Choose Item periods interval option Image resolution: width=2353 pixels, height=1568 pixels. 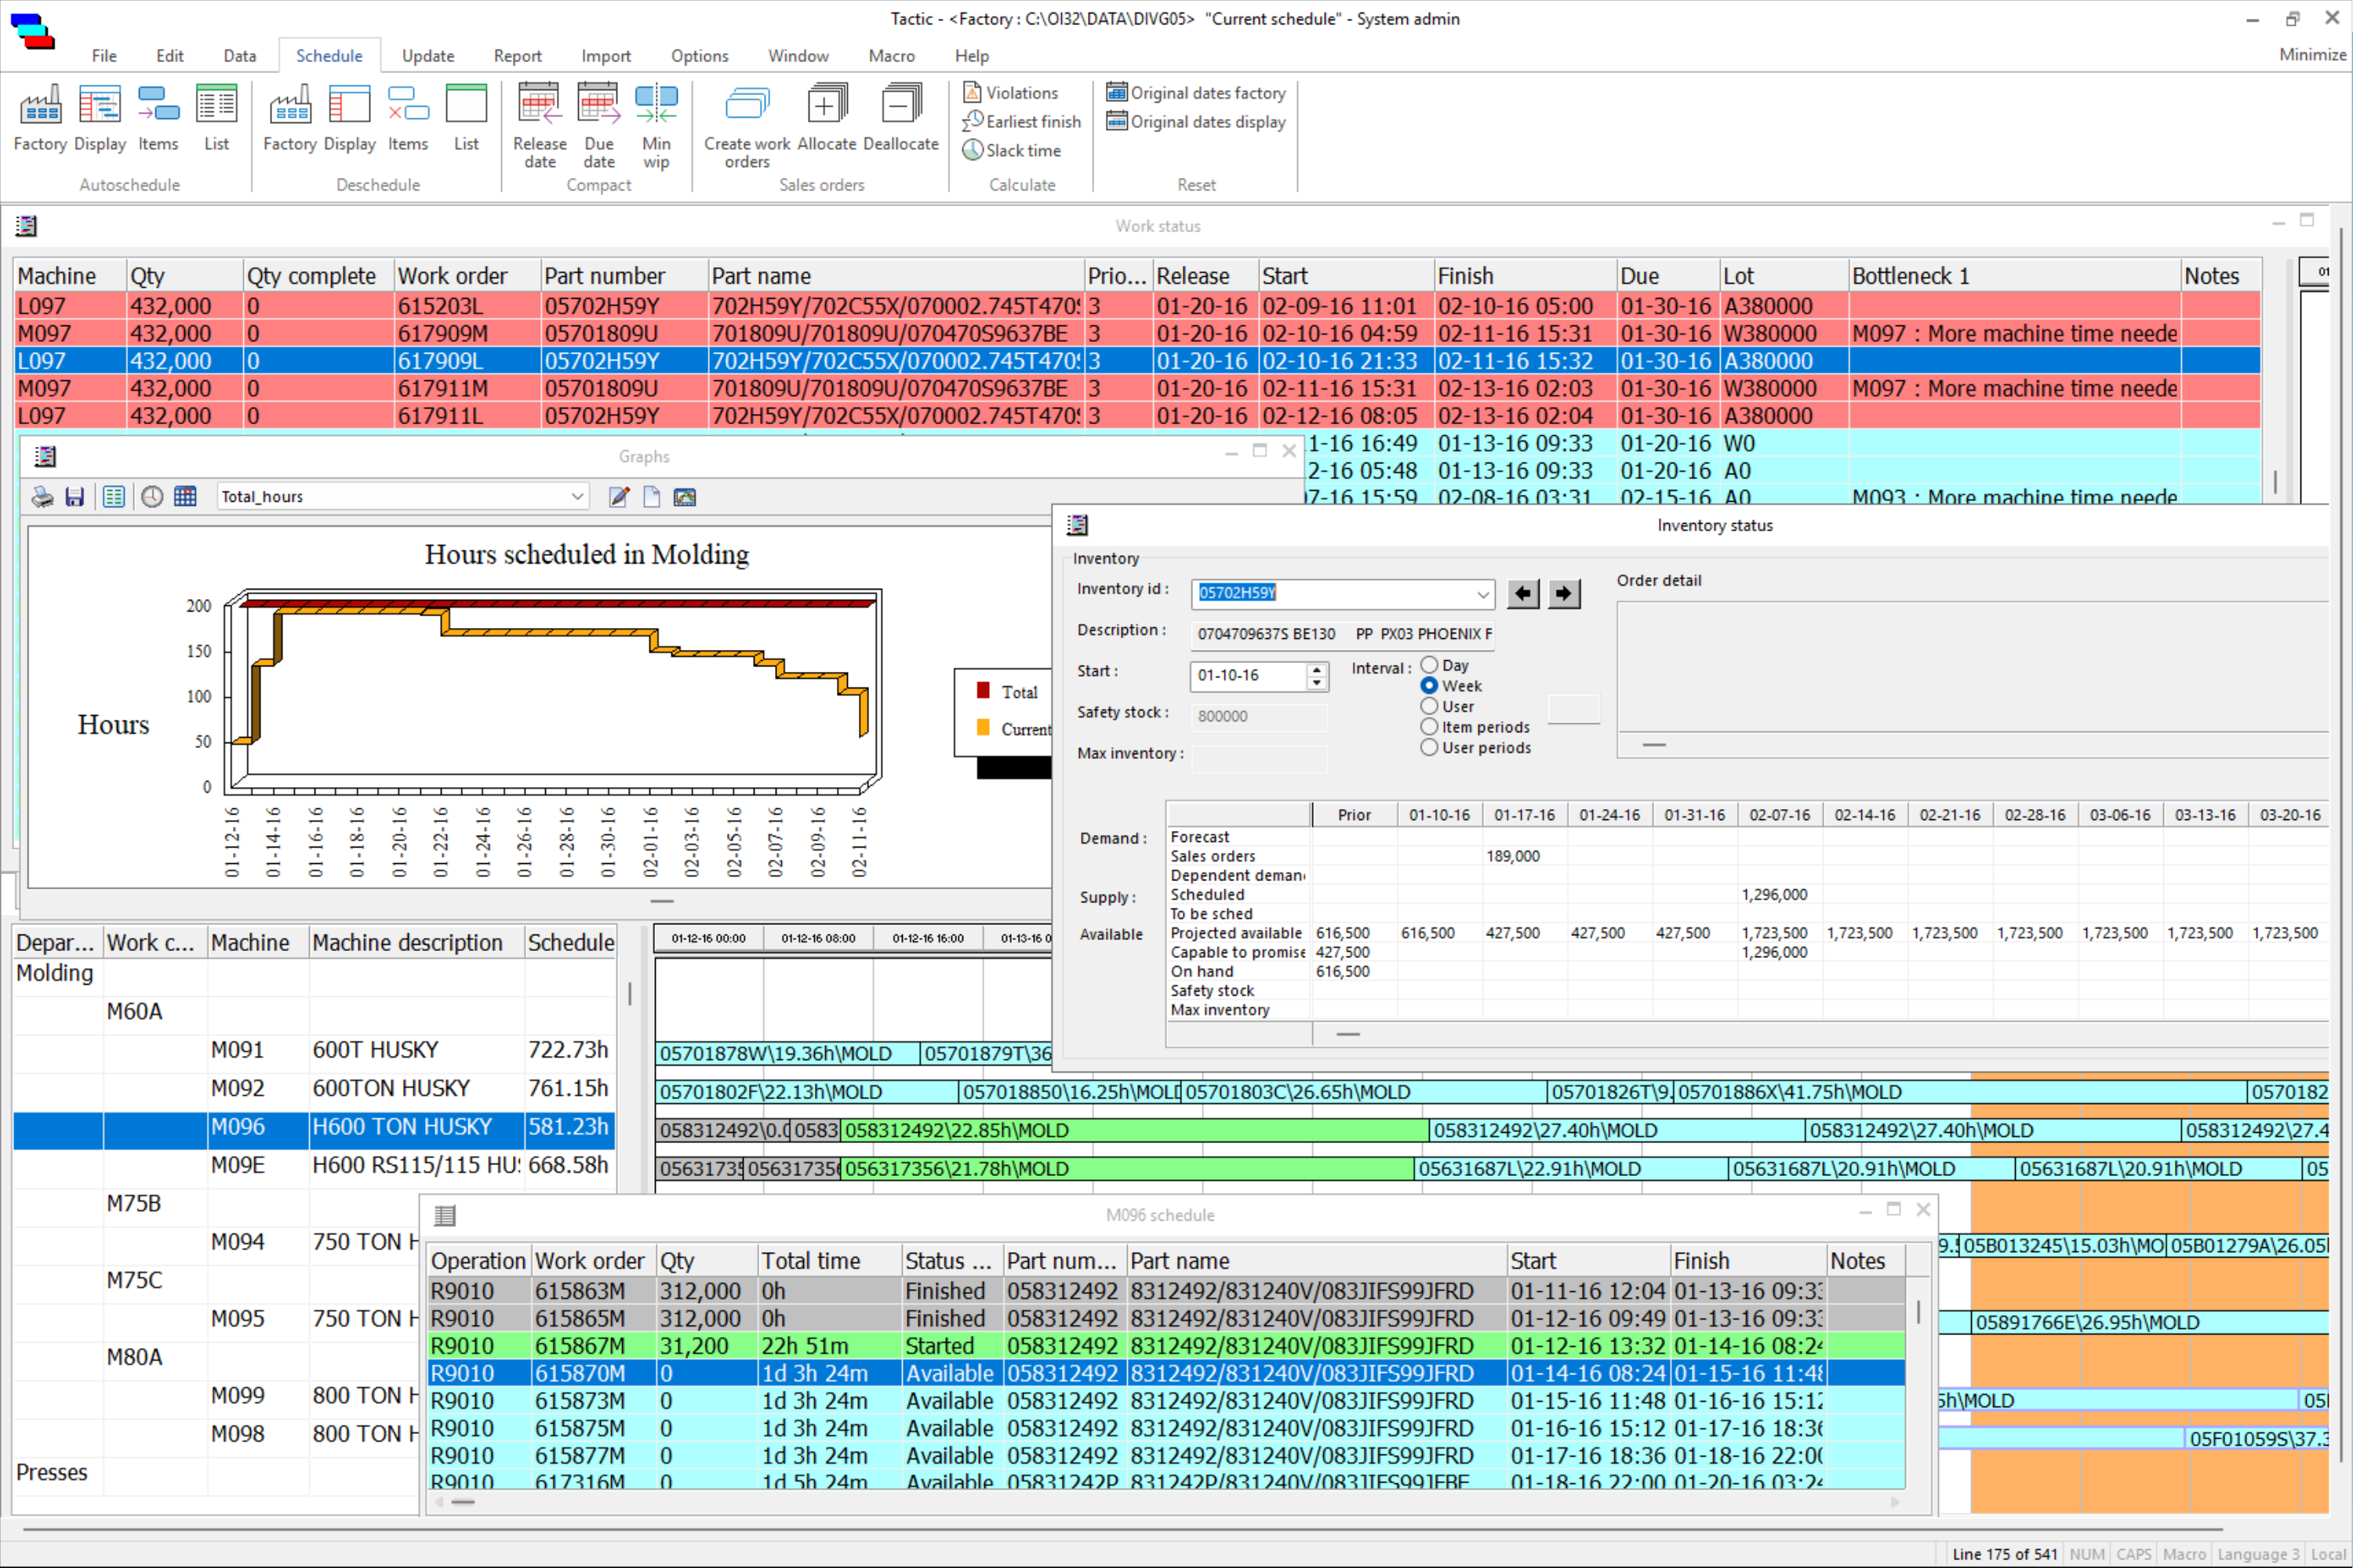1430,727
